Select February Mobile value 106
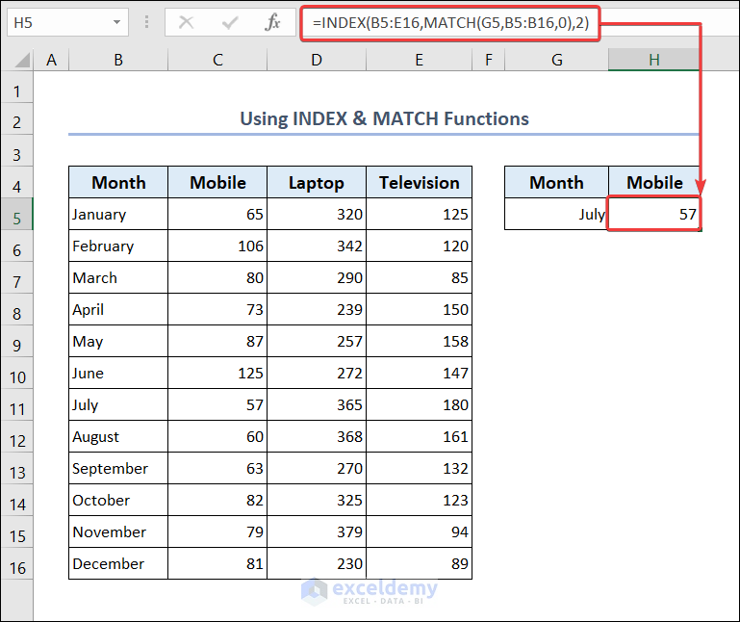This screenshot has height=622, width=740. tap(217, 246)
